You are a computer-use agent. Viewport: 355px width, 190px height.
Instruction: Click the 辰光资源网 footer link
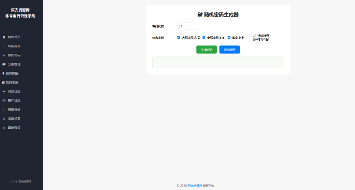coord(195,186)
